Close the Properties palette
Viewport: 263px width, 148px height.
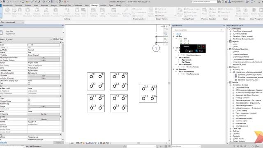63,25
